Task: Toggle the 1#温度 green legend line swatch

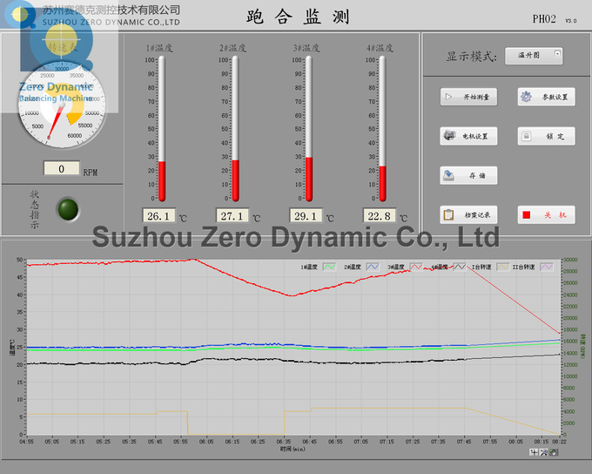Action: click(x=330, y=267)
